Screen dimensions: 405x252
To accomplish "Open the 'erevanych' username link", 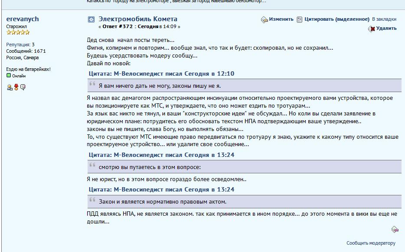I will [x=23, y=19].
